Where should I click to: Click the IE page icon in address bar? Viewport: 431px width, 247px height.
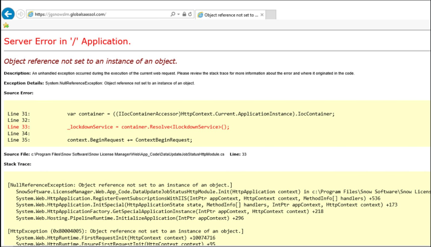(30, 14)
